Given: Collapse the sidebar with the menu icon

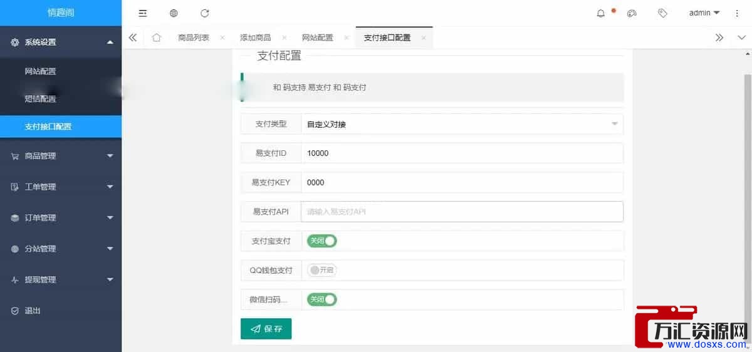Looking at the screenshot, I should click(x=143, y=13).
